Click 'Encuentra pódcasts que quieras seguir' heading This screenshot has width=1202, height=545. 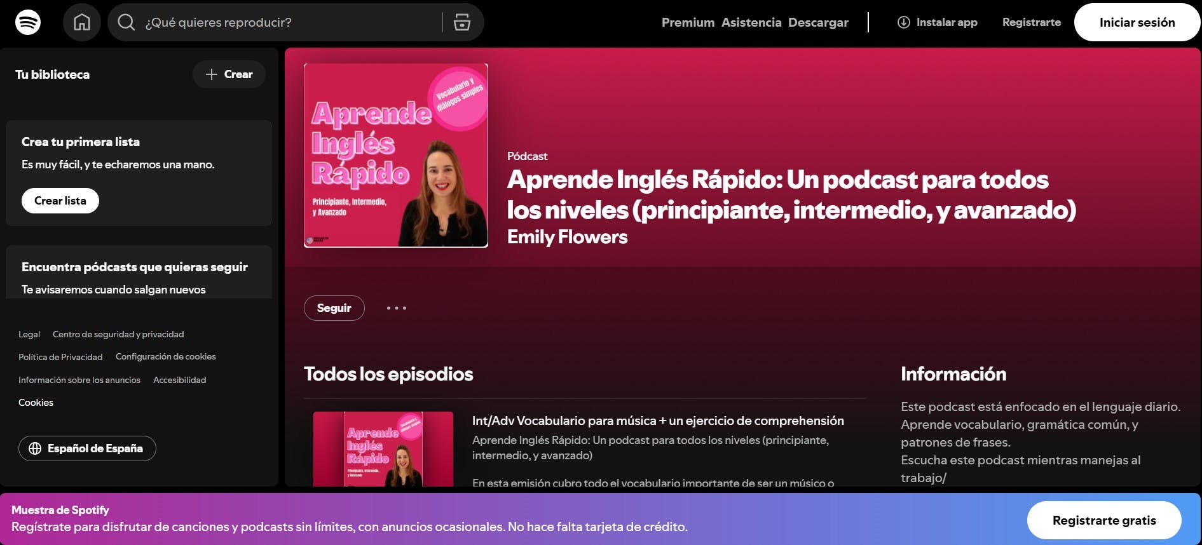[x=135, y=267]
